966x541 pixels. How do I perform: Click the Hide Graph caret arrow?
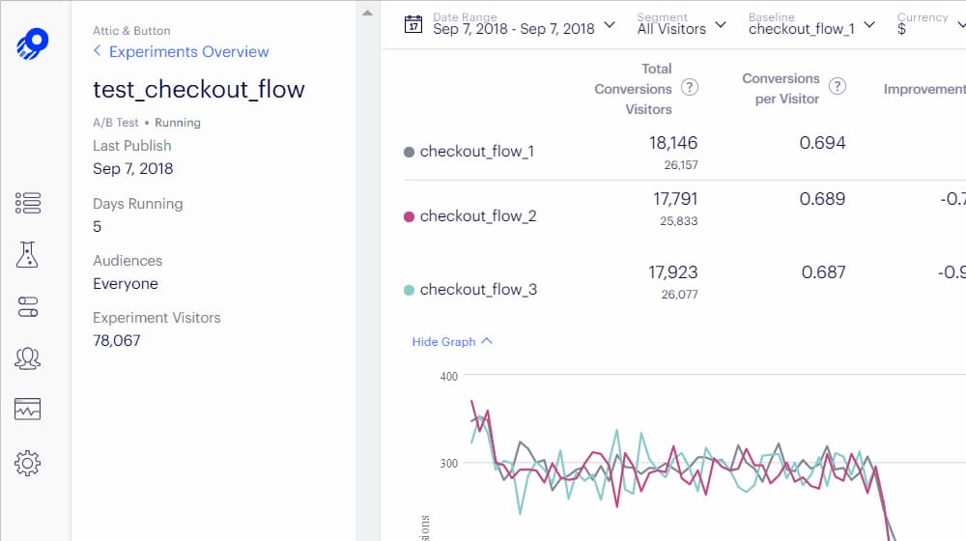[487, 341]
